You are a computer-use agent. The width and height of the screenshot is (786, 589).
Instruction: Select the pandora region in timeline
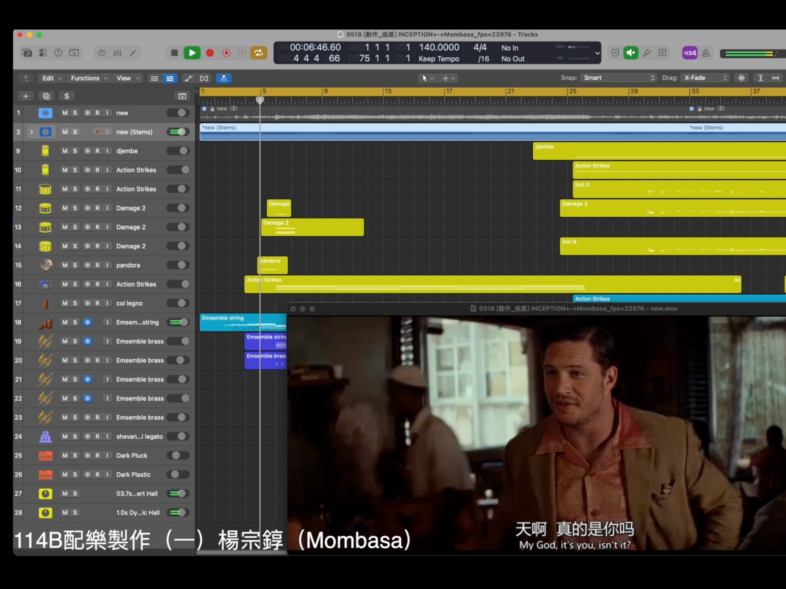coord(272,265)
